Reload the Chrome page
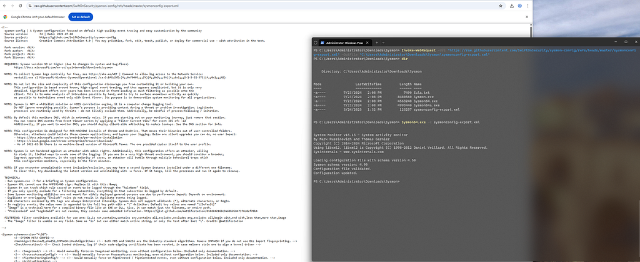 (x=19, y=6)
